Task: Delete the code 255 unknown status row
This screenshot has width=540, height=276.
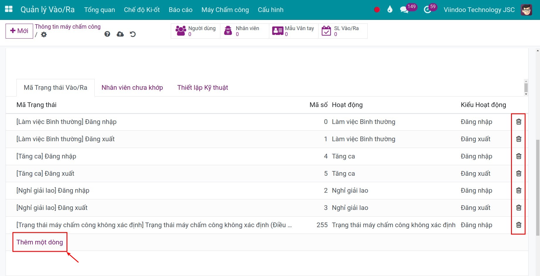Action: [x=519, y=225]
